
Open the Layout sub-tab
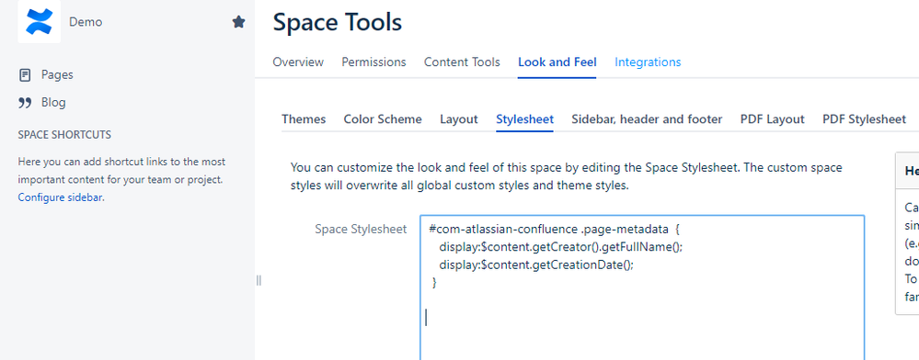point(459,119)
